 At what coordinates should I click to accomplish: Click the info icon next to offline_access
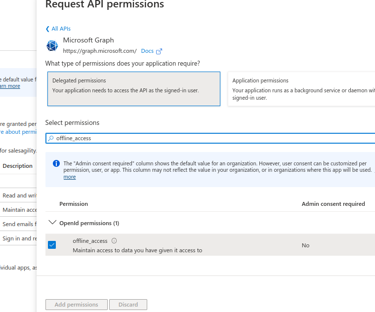114,241
